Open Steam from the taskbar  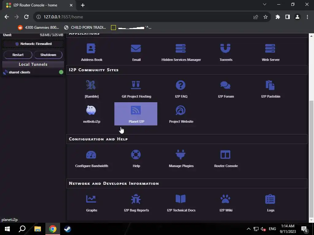[67, 229]
